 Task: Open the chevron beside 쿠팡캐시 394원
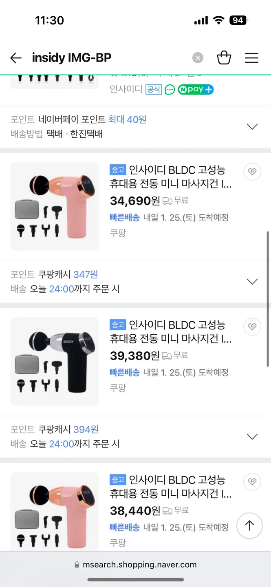click(251, 436)
